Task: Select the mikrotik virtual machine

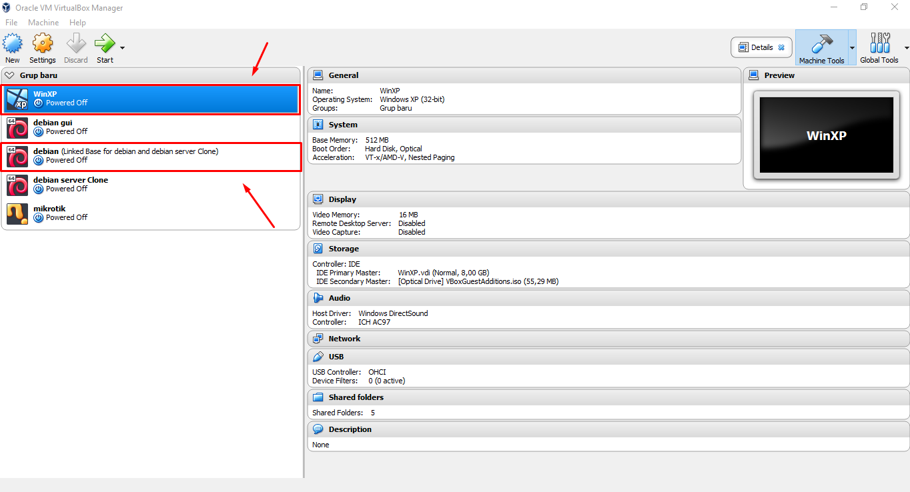Action: [x=151, y=213]
